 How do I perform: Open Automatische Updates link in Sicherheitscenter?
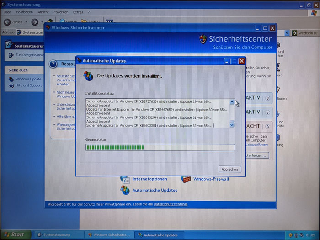coord(155,190)
